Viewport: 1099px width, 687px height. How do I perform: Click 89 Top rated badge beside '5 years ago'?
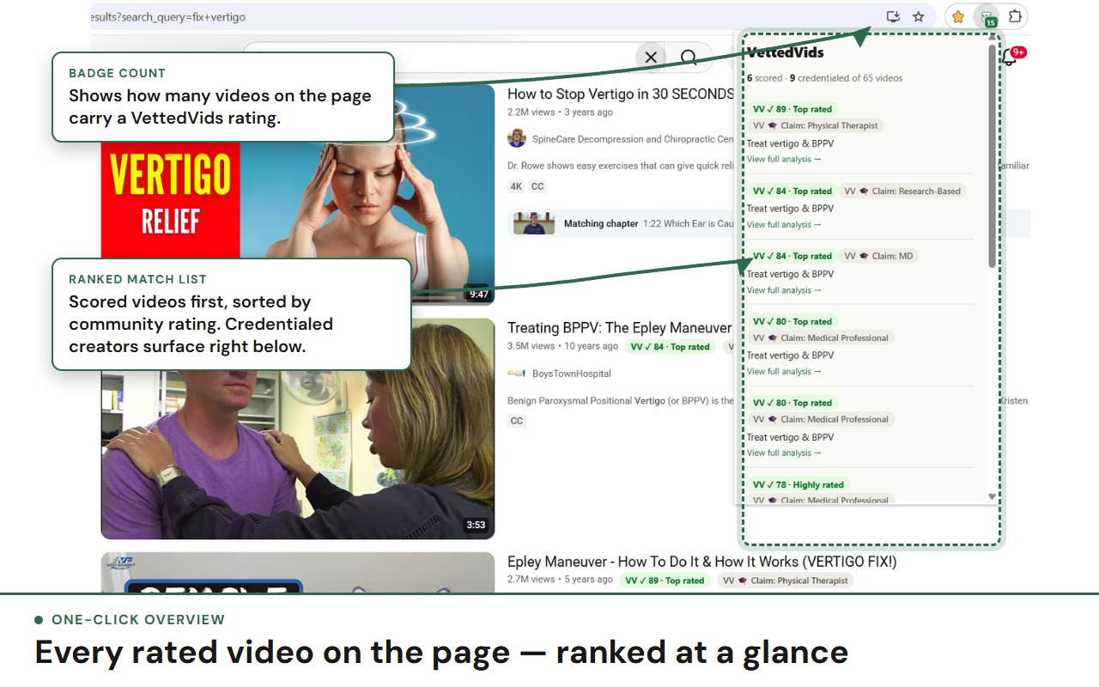tap(665, 581)
